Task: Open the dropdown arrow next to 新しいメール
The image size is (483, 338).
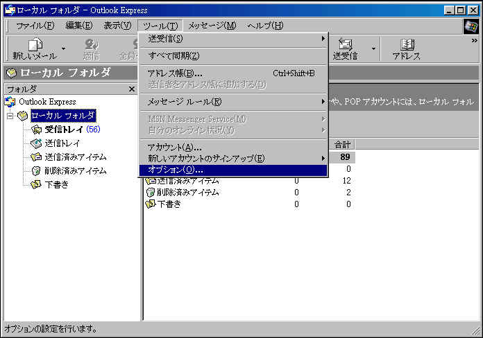Action: coord(63,48)
